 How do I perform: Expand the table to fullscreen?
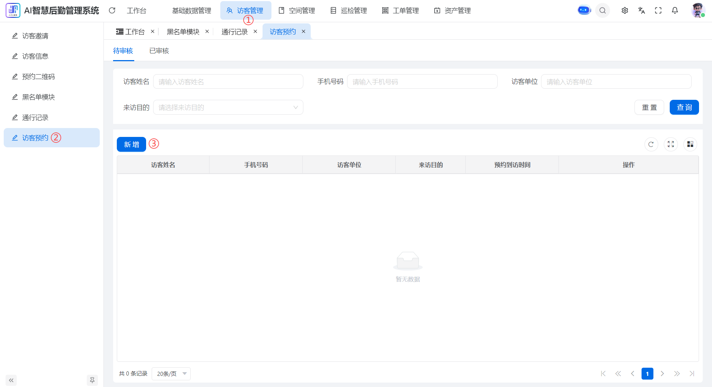point(671,144)
